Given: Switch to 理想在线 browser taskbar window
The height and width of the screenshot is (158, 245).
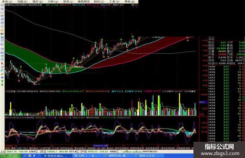Looking at the screenshot, I should (118, 156).
